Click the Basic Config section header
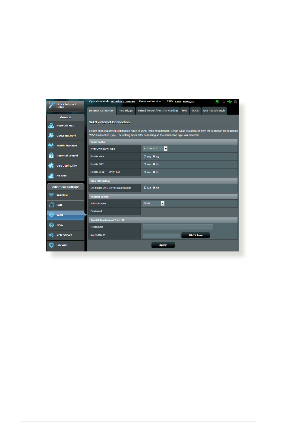295x445 pixels. [x=163, y=142]
